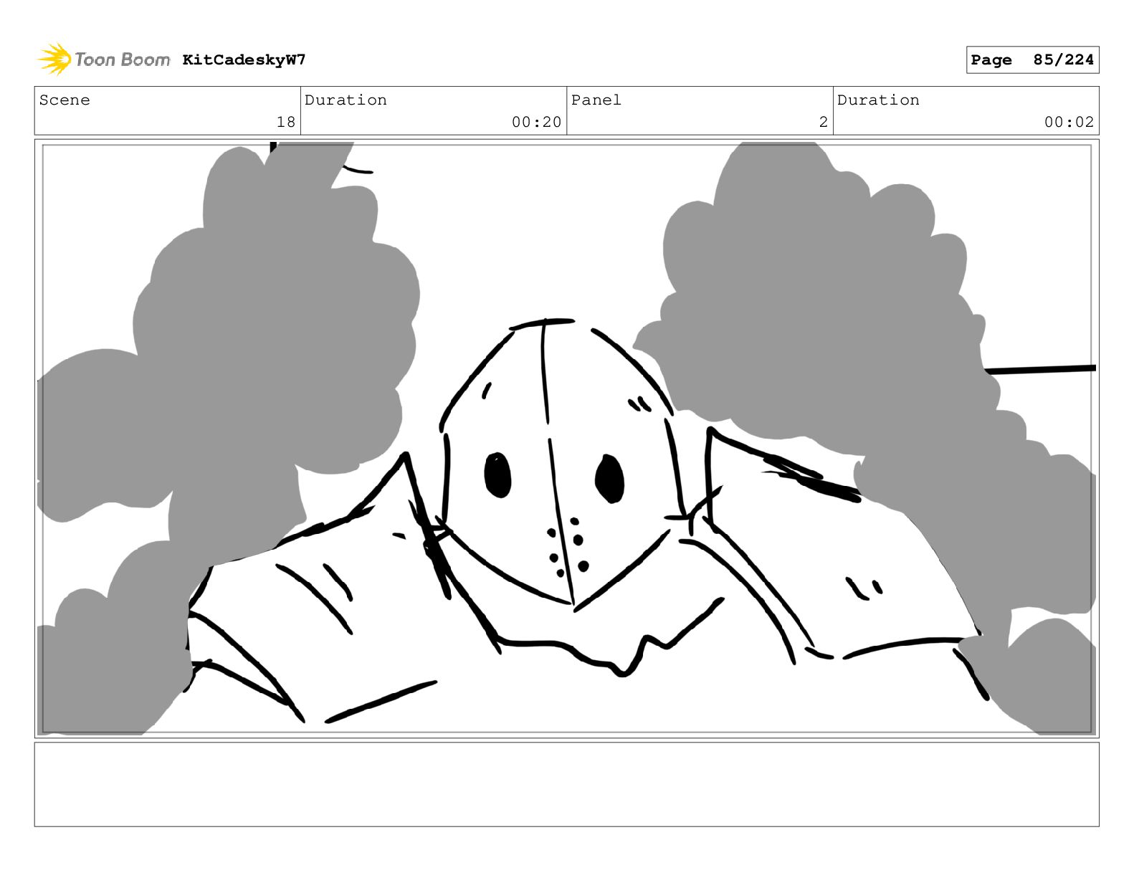
Task: Click the storyboard panel drawing thumbnail
Action: pyautogui.click(x=567, y=439)
